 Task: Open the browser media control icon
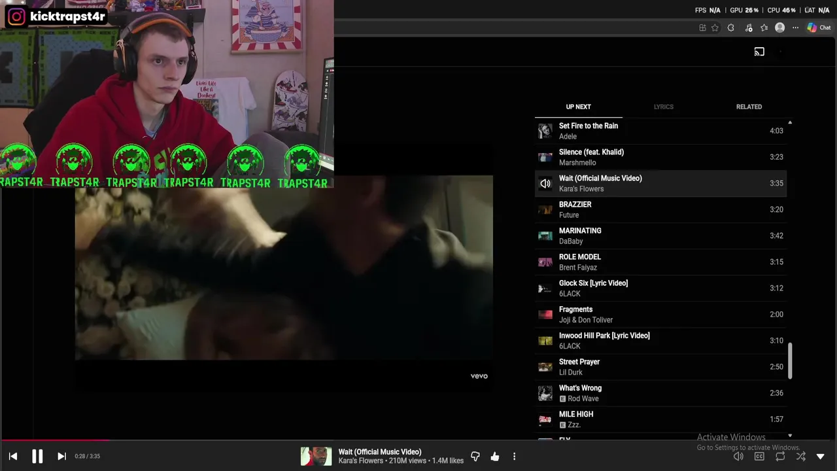pyautogui.click(x=749, y=27)
